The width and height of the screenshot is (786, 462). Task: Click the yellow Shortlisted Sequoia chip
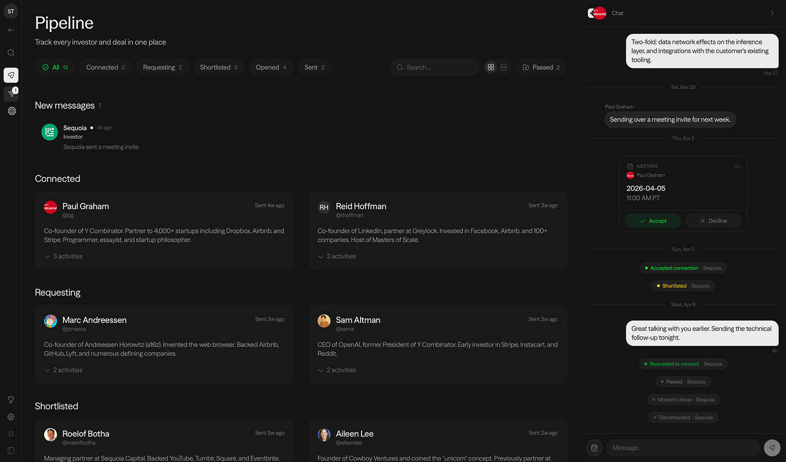tap(683, 286)
